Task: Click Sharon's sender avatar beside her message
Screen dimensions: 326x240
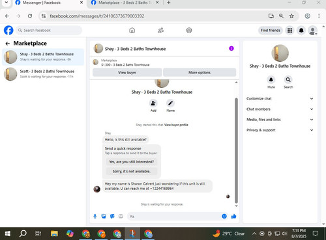Action: (97, 189)
